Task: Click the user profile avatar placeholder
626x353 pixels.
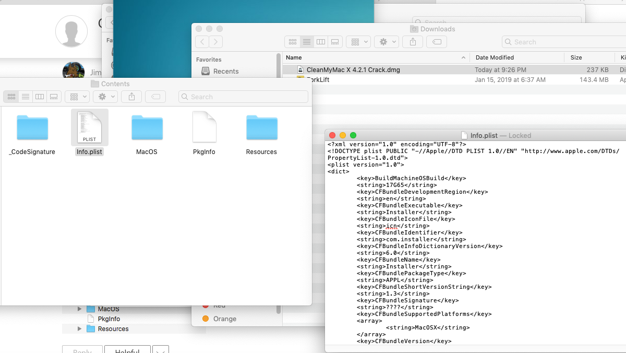Action: 71,31
